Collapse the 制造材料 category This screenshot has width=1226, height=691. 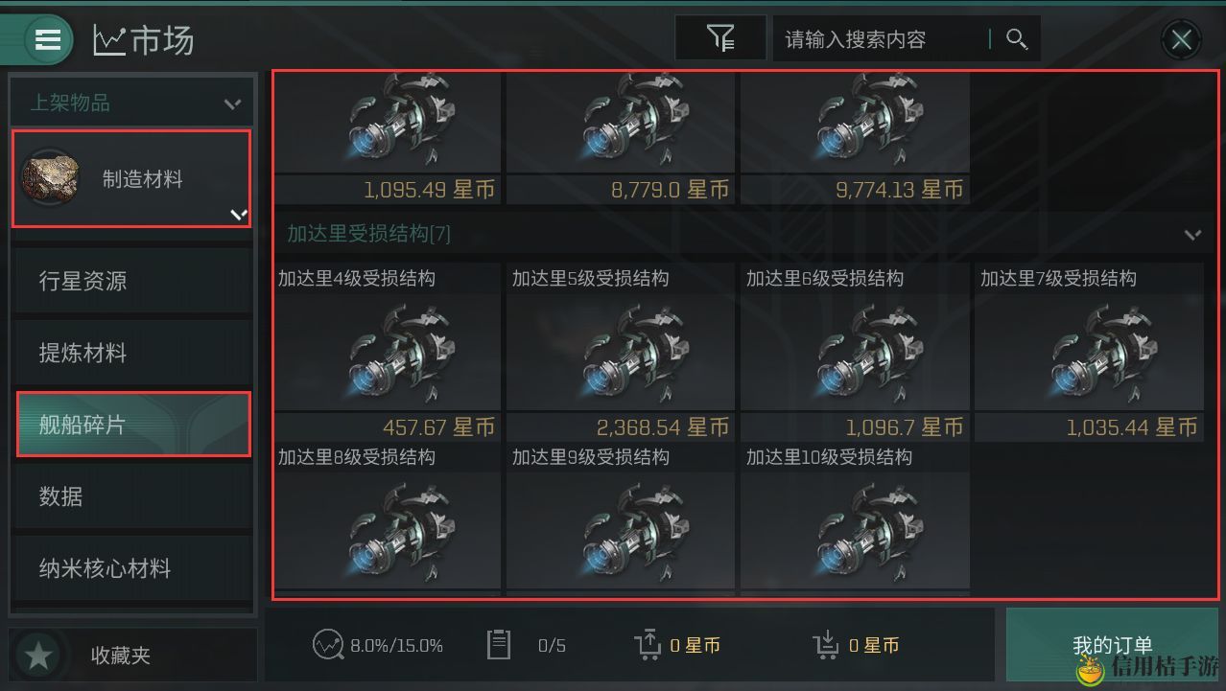[239, 214]
